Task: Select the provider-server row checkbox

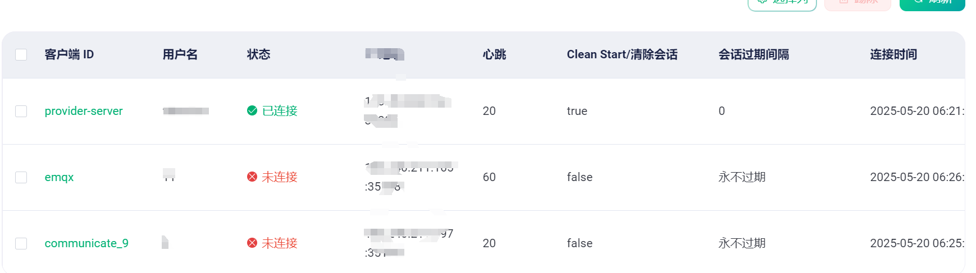Action: pos(21,111)
